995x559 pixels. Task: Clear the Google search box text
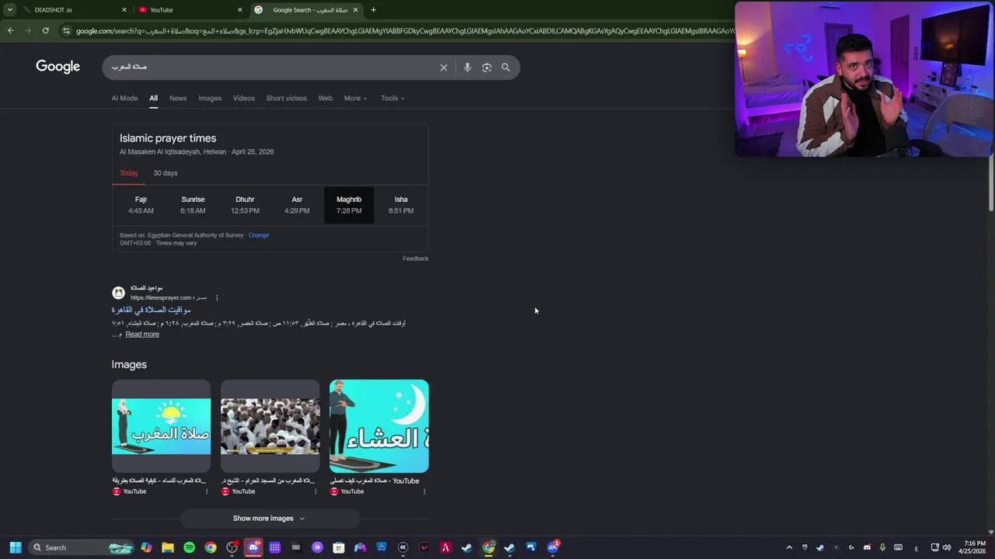coord(444,68)
